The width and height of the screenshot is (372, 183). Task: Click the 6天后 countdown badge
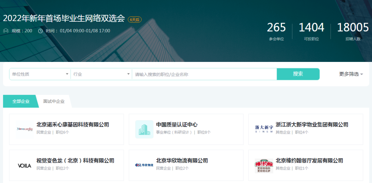pos(135,20)
